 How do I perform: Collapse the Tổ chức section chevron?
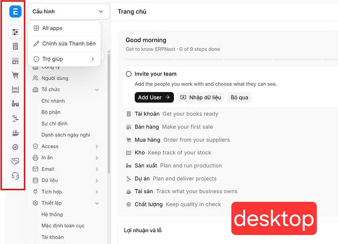(x=97, y=90)
